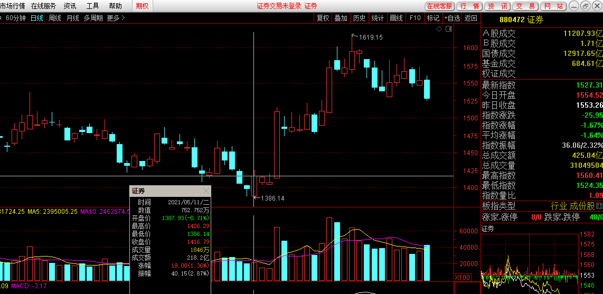Click popup date 2021/05/11/二
This screenshot has height=294, width=603.
[x=189, y=202]
